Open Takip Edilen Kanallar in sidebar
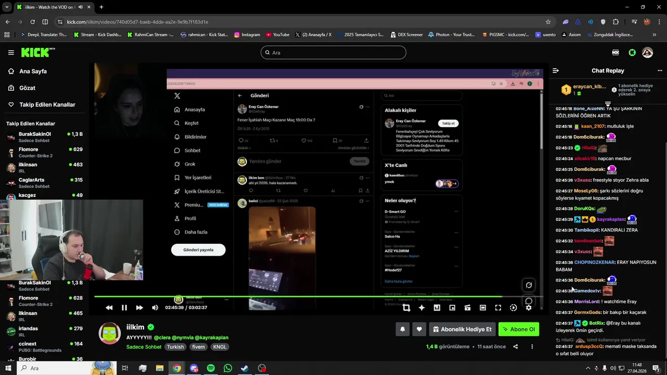This screenshot has width=667, height=375. pyautogui.click(x=47, y=105)
